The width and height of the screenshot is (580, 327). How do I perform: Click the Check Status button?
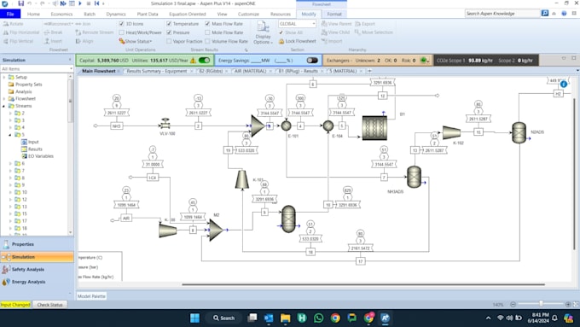click(50, 305)
